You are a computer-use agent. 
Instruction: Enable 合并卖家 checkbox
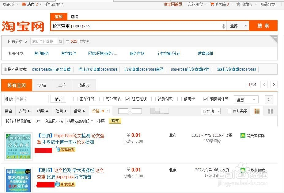(229, 111)
